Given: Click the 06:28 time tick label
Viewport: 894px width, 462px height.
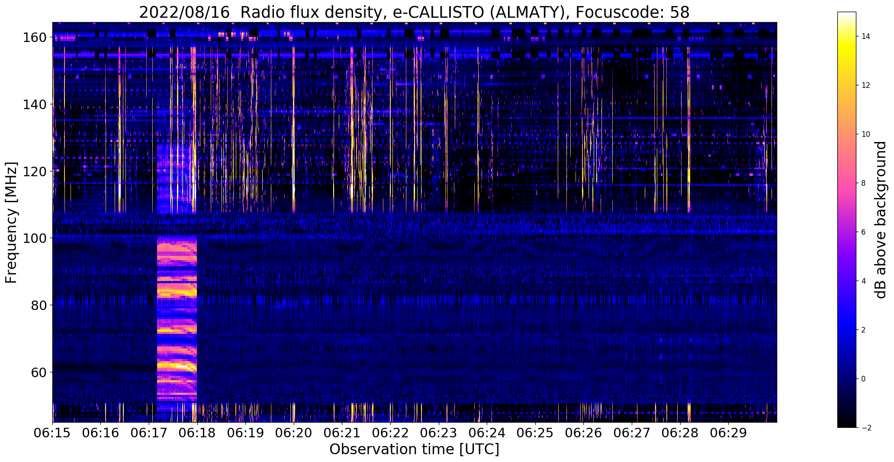Looking at the screenshot, I should (680, 433).
